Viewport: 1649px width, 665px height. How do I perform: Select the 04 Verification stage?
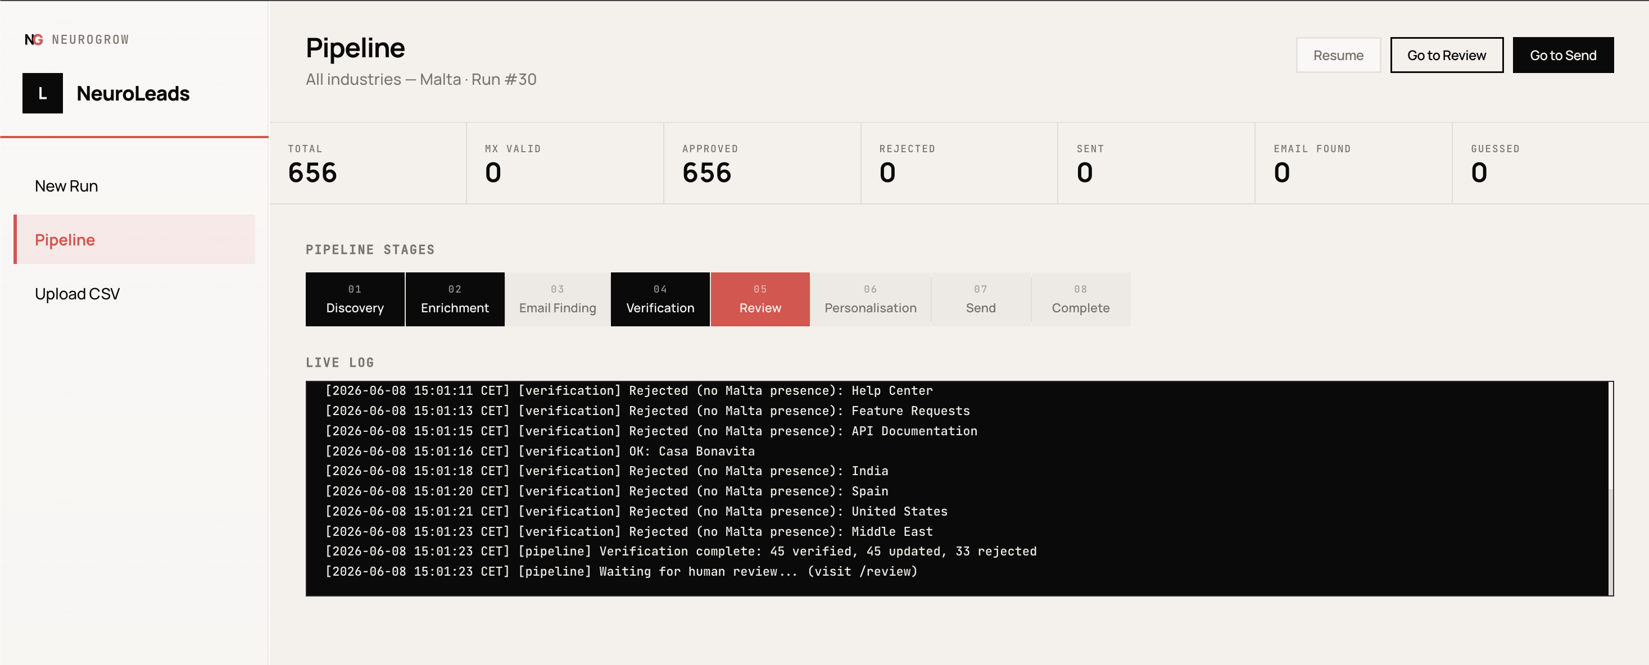pyautogui.click(x=660, y=299)
